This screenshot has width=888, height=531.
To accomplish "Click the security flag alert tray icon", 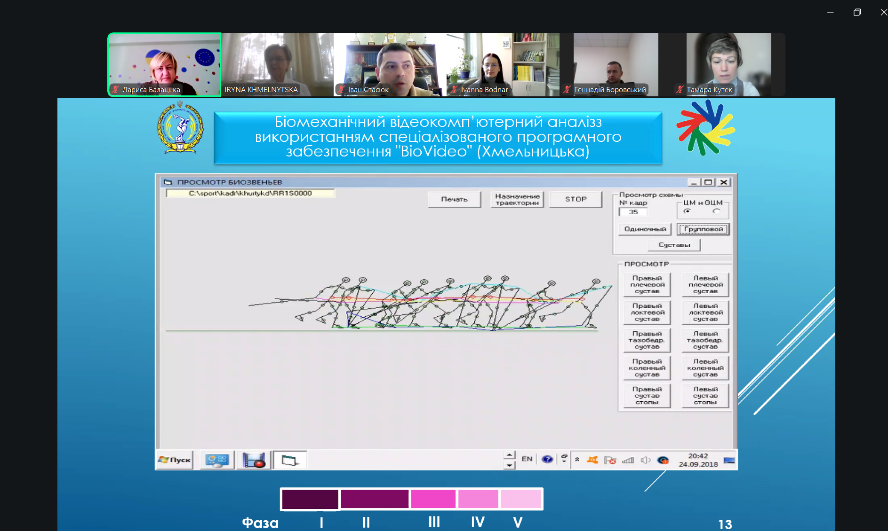I will click(x=610, y=460).
